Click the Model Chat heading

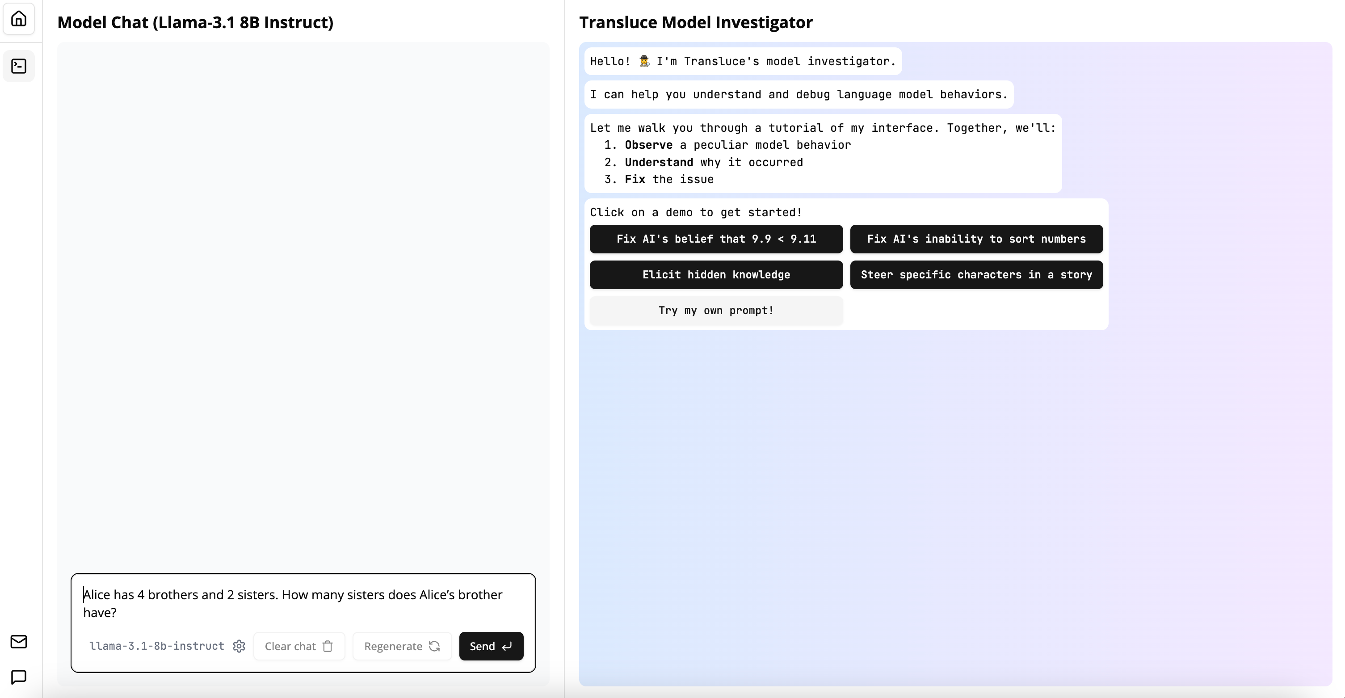[195, 22]
